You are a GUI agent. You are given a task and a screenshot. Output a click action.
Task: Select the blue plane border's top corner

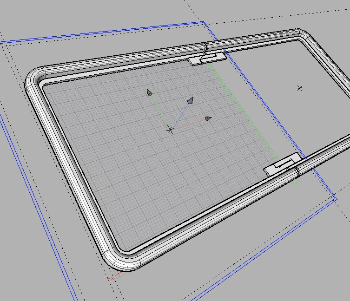[x=203, y=22]
